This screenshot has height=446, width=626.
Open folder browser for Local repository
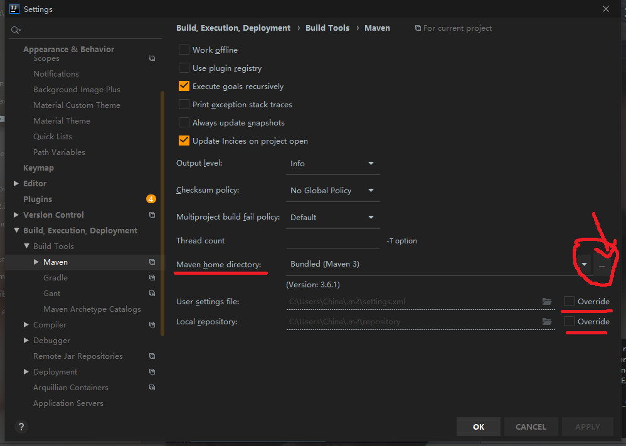pos(547,321)
